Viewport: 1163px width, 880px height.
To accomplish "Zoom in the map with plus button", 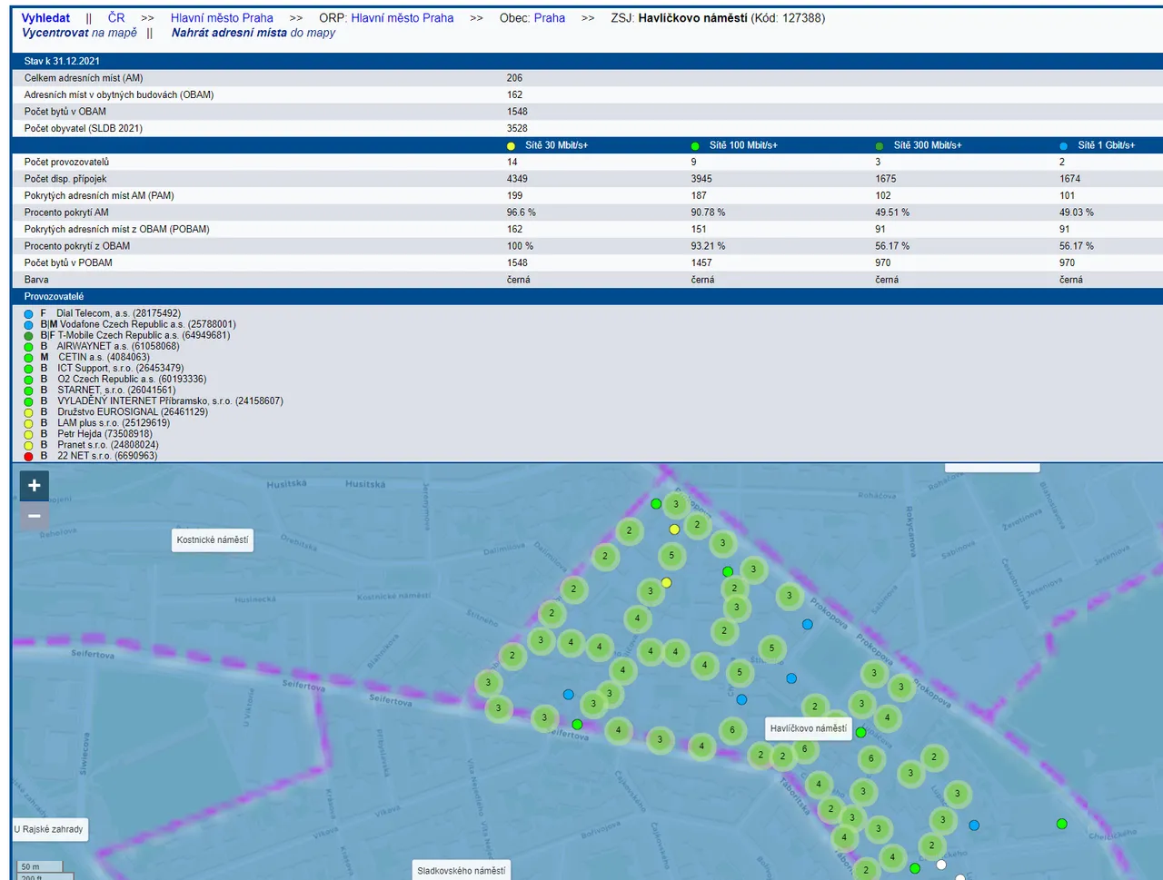I will click(35, 486).
